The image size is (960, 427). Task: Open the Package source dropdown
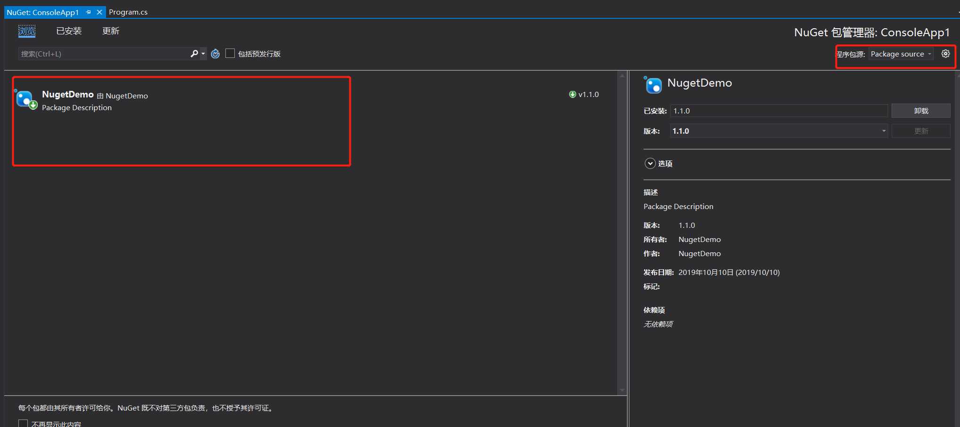tap(901, 54)
